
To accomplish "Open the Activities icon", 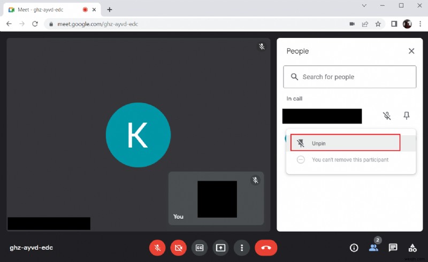I will coord(412,248).
